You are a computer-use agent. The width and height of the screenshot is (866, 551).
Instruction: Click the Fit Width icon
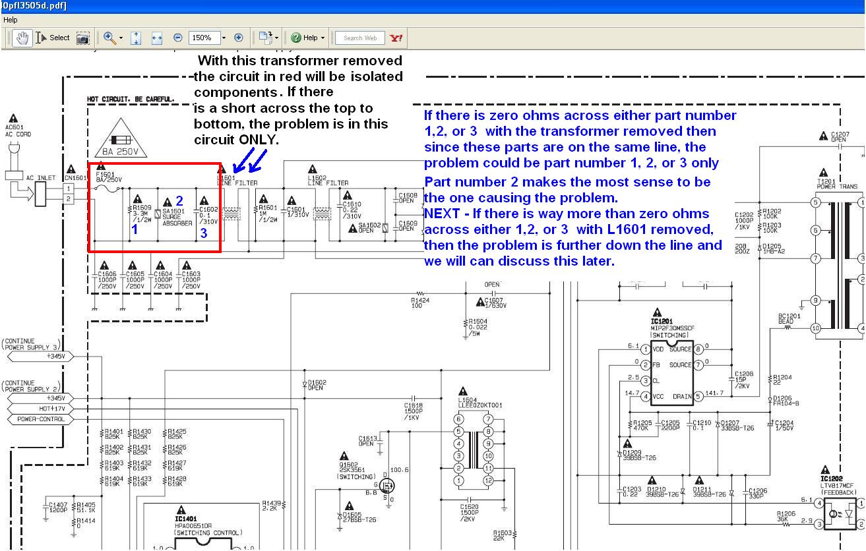156,38
